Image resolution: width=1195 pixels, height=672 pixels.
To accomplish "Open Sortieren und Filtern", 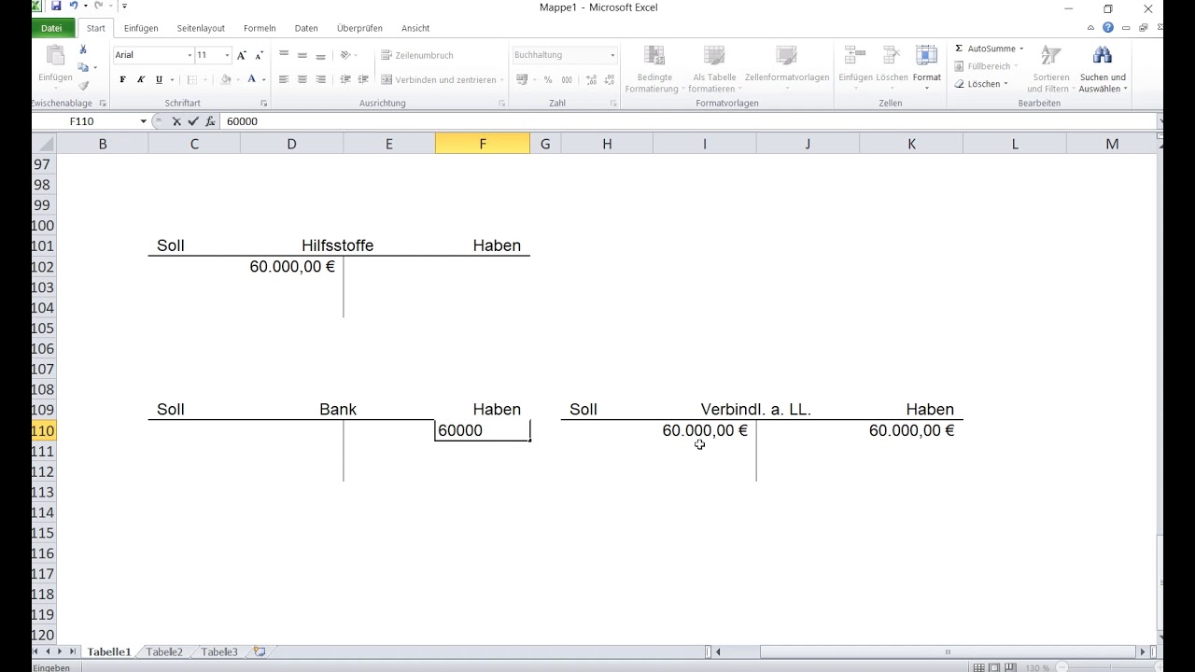I will tap(1050, 69).
